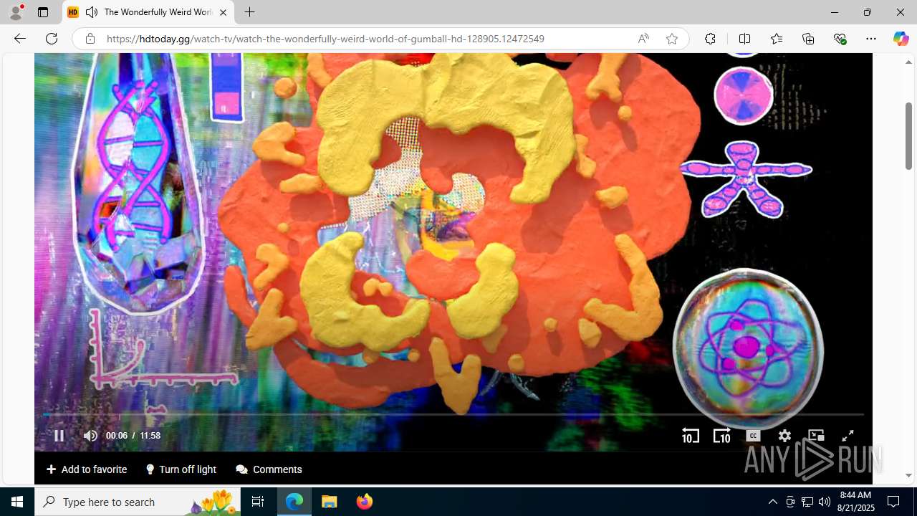Go back to the previous page
Viewport: 917px width, 516px height.
[20, 39]
